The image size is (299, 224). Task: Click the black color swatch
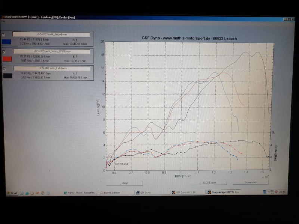[x=7, y=76]
